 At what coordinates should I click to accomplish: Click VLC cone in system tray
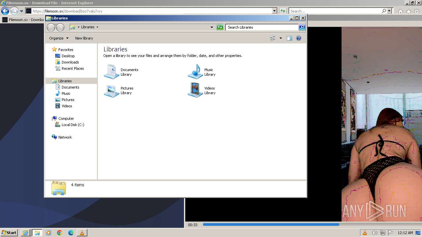pos(365,233)
